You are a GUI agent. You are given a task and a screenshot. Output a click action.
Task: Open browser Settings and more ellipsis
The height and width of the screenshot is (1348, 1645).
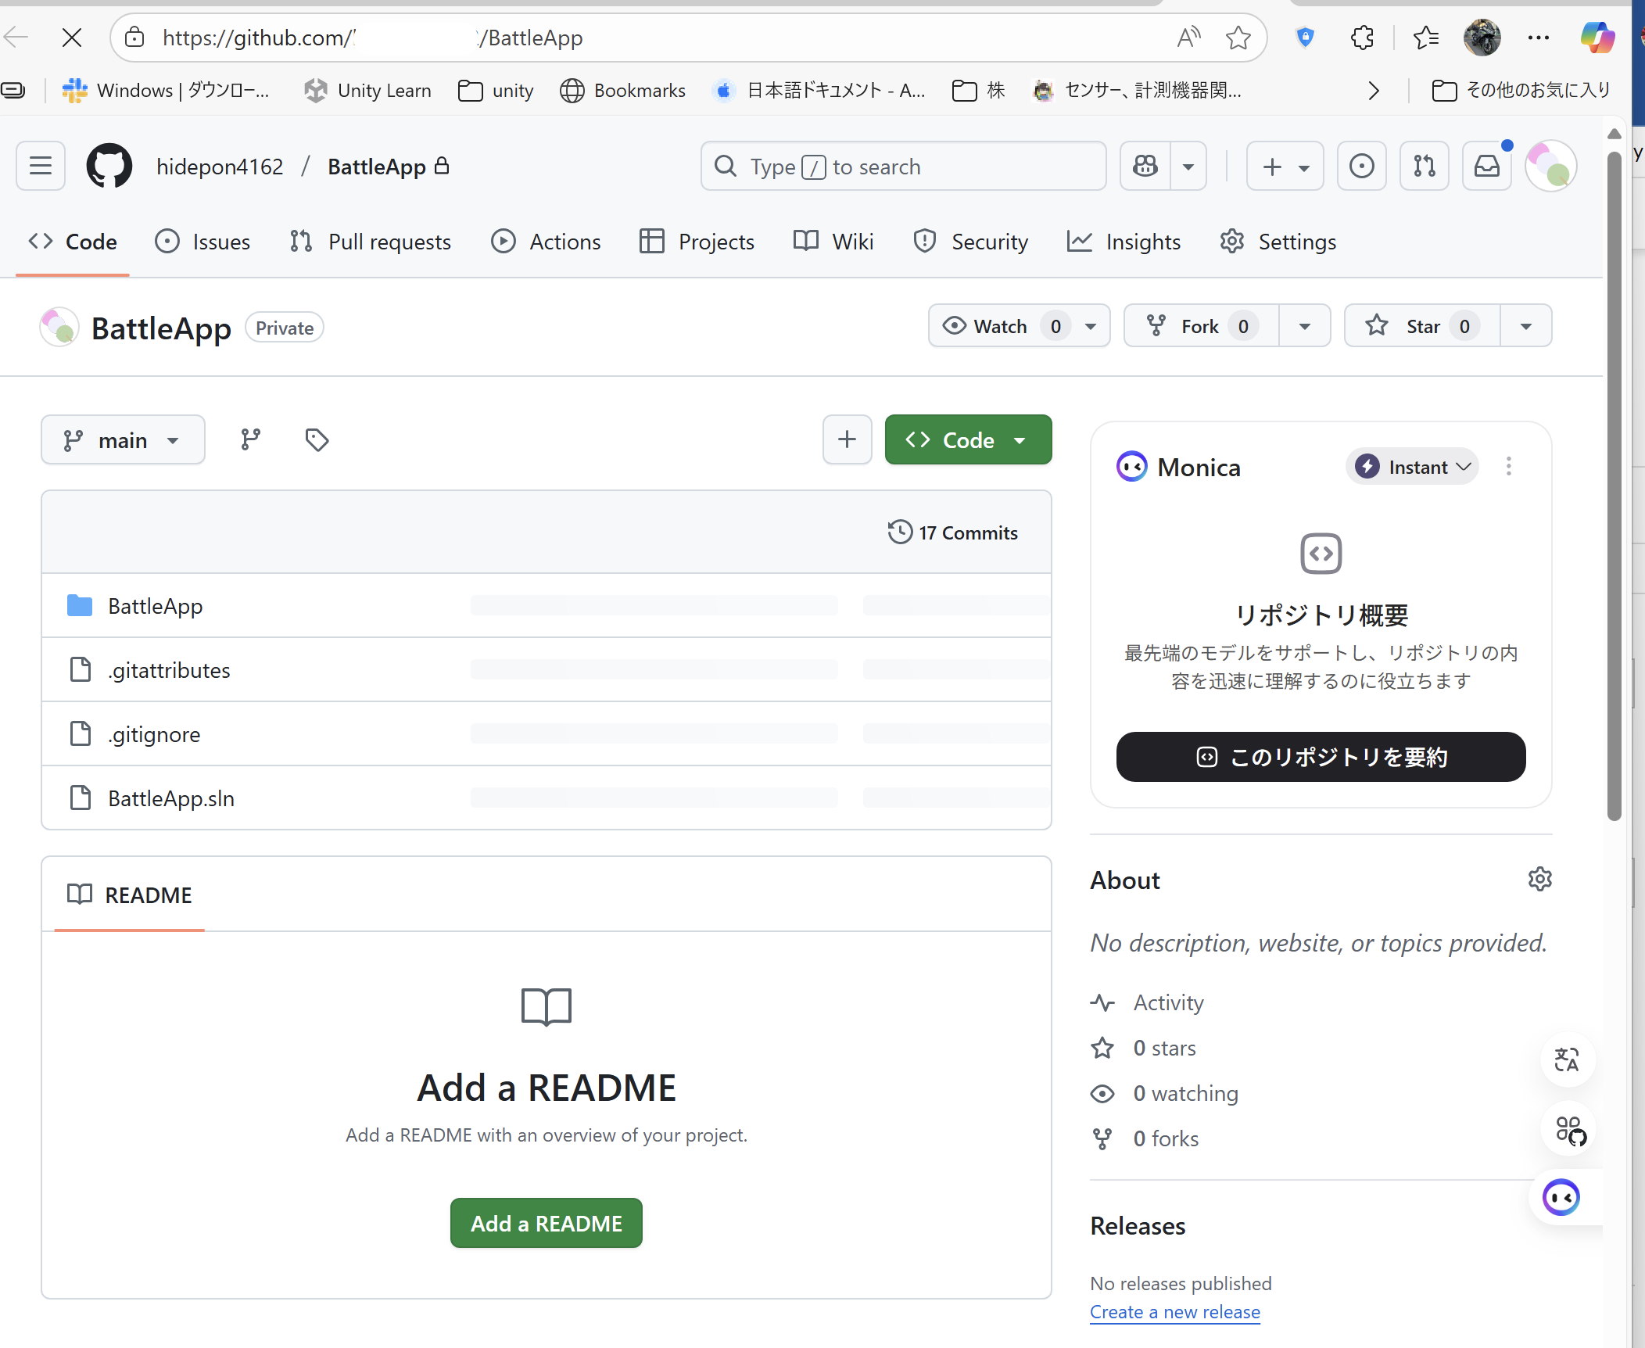point(1538,38)
